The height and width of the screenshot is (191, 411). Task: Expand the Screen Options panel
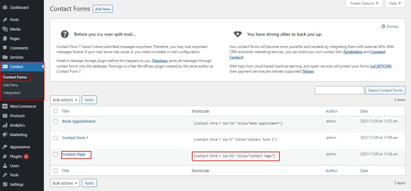pos(364,3)
